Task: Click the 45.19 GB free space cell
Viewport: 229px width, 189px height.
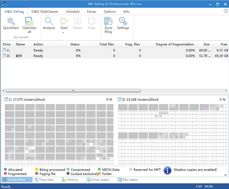Action: [x=221, y=56]
